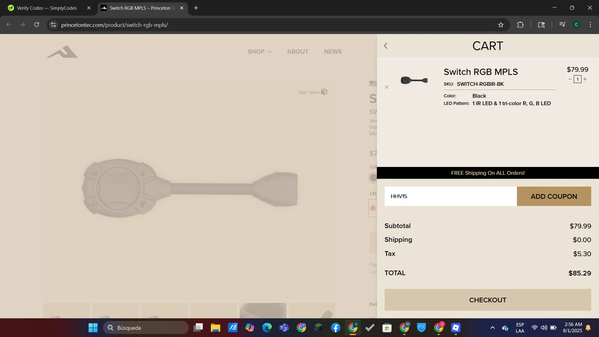Switch the ESP LAA input language
The image size is (599, 337).
[x=520, y=328]
